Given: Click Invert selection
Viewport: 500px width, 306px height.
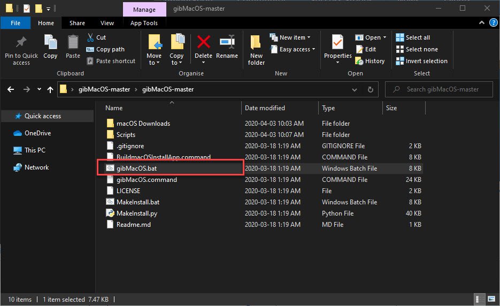Looking at the screenshot, I should [421, 61].
